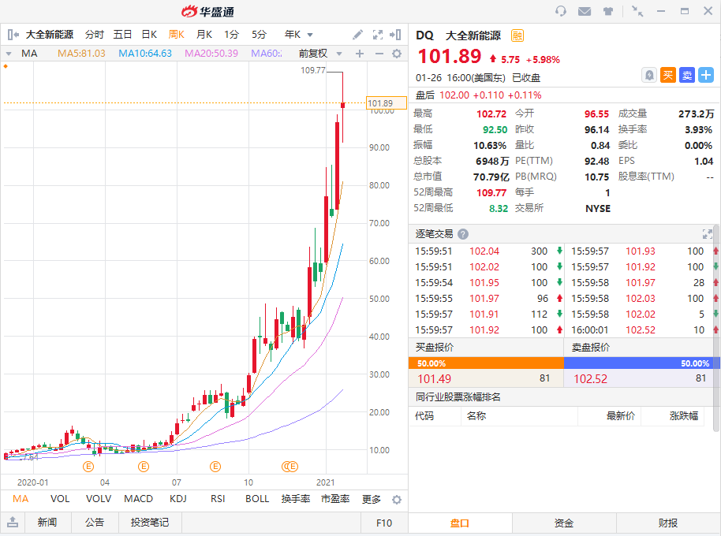Collapse the MA indicator triangle

click(x=8, y=54)
